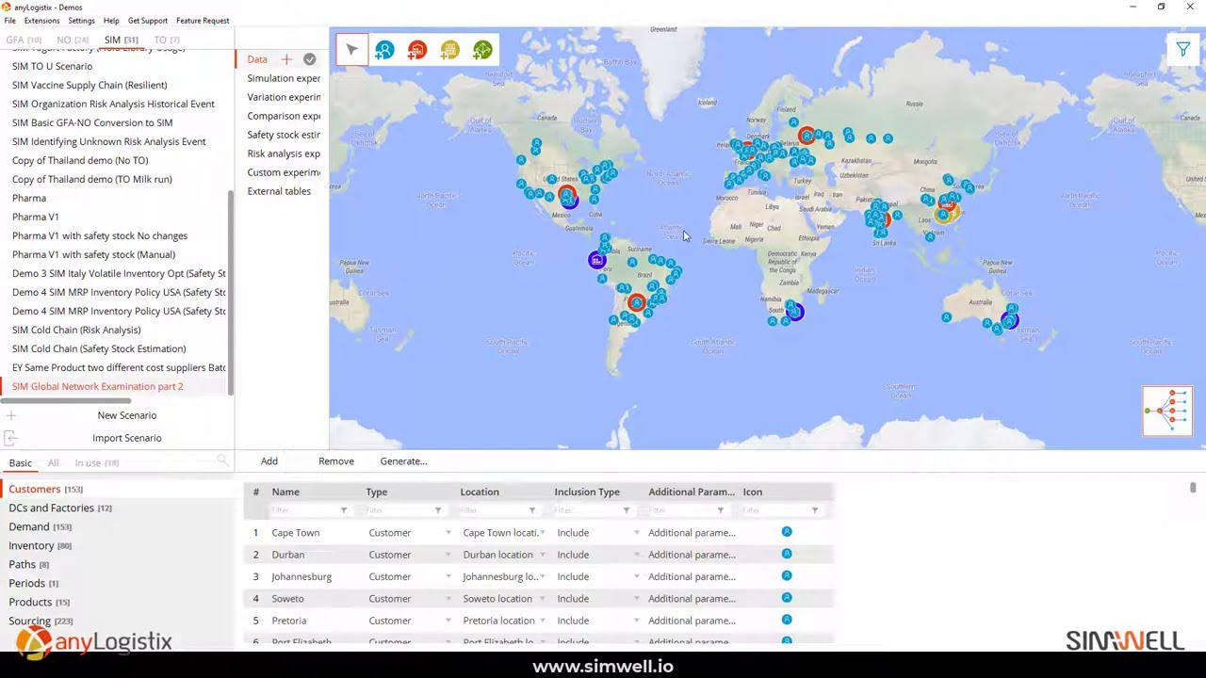1206x678 pixels.
Task: Open the Settings menu
Action: [x=81, y=21]
